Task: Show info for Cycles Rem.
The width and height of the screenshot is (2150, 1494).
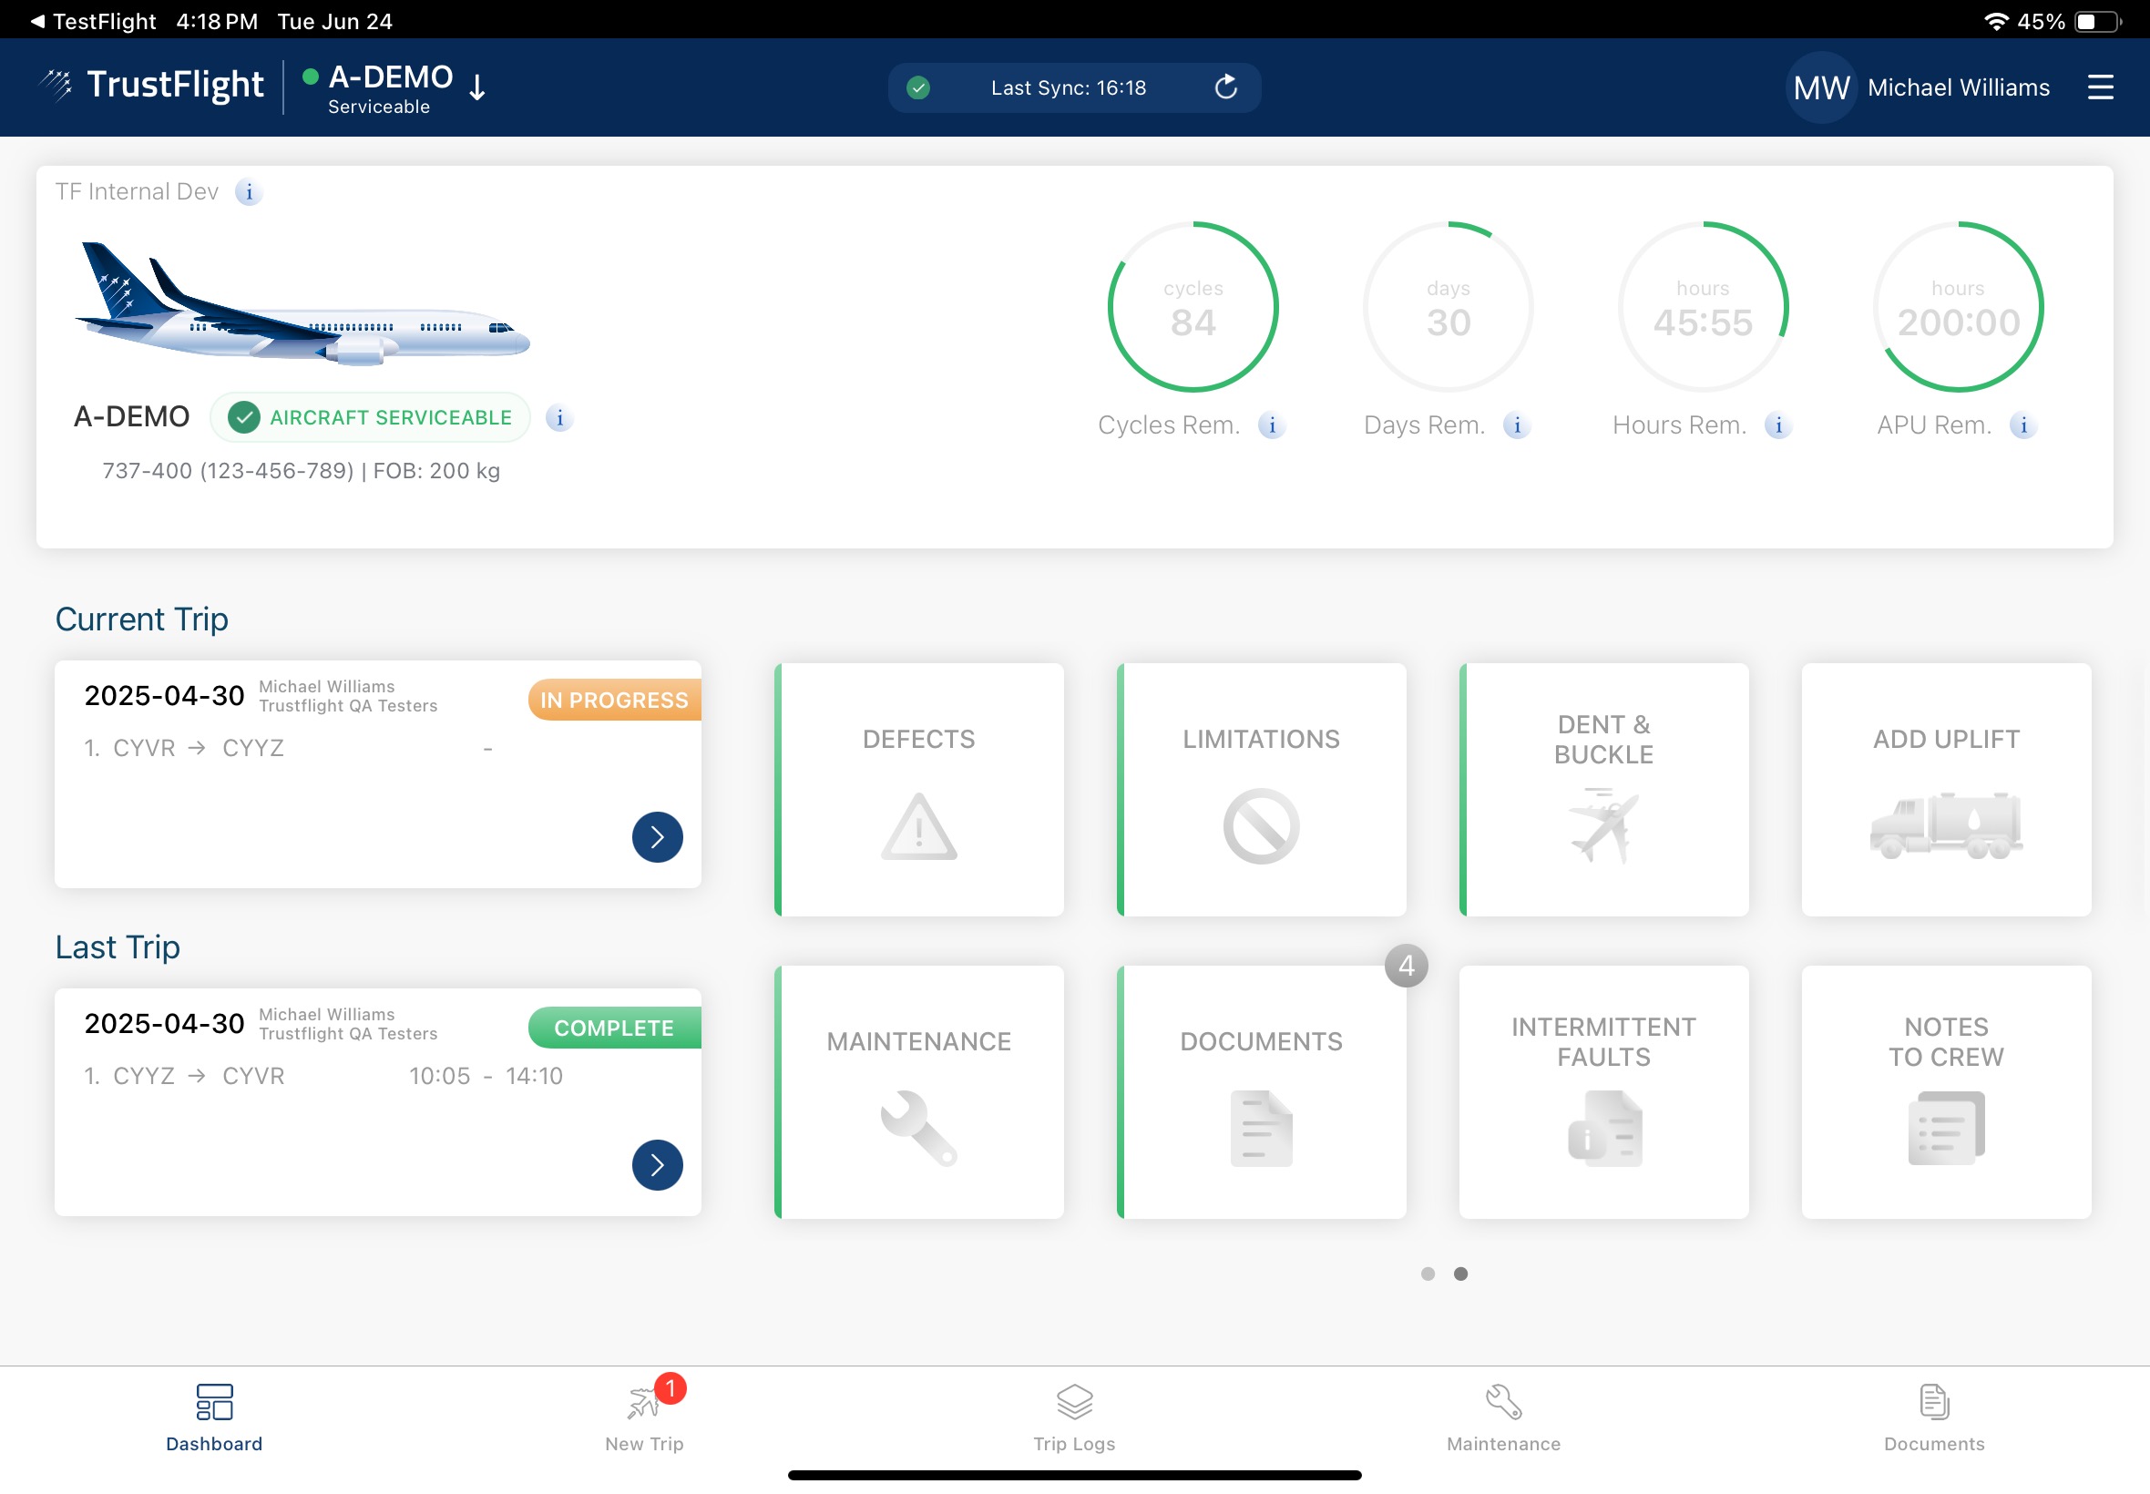Action: click(x=1271, y=425)
